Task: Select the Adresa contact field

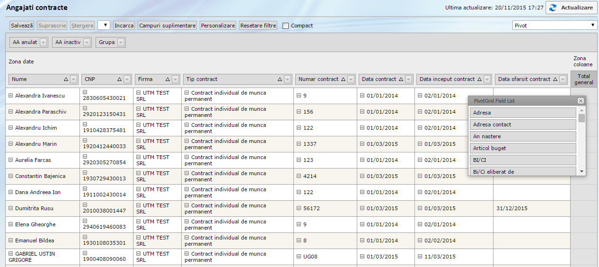Action: [x=523, y=125]
